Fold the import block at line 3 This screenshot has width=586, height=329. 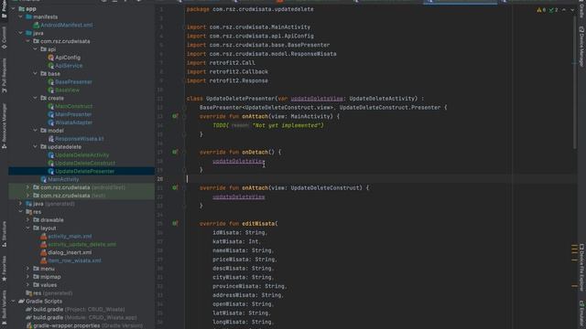[x=184, y=27]
